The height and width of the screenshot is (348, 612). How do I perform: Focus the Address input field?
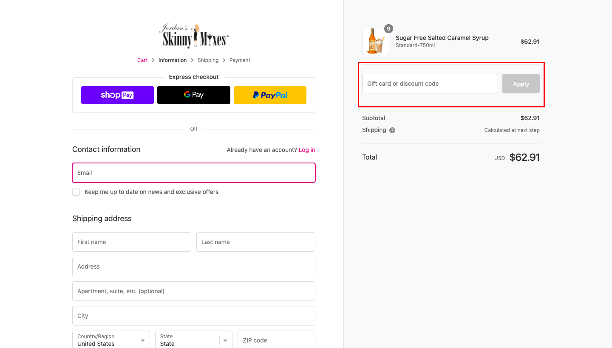tap(194, 267)
